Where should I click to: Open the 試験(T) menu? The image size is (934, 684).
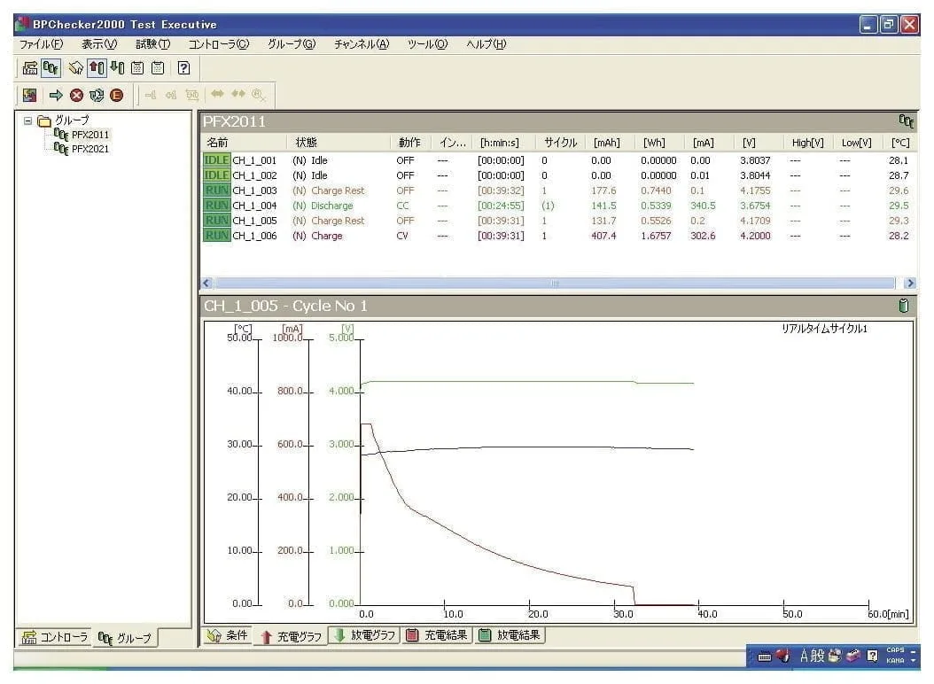pyautogui.click(x=152, y=44)
